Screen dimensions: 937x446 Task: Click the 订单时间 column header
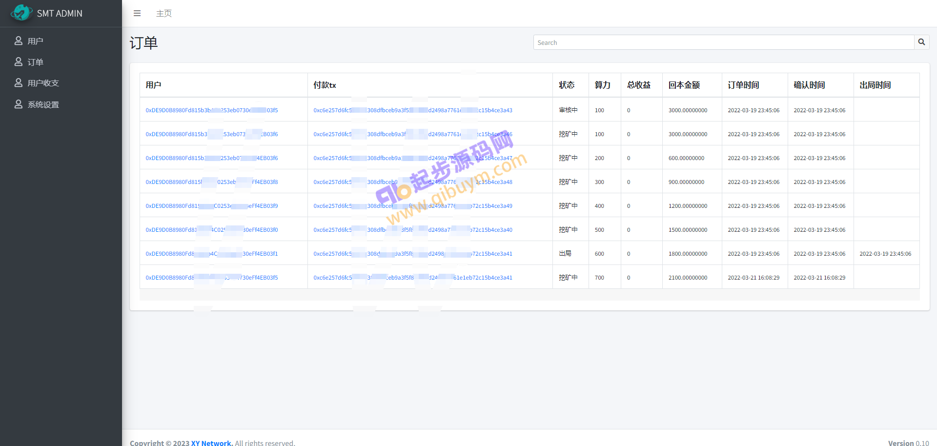pyautogui.click(x=743, y=85)
